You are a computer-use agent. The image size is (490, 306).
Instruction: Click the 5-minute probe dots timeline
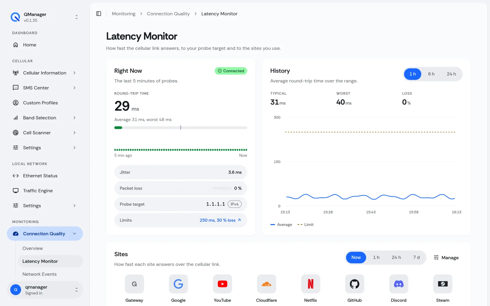point(181,150)
